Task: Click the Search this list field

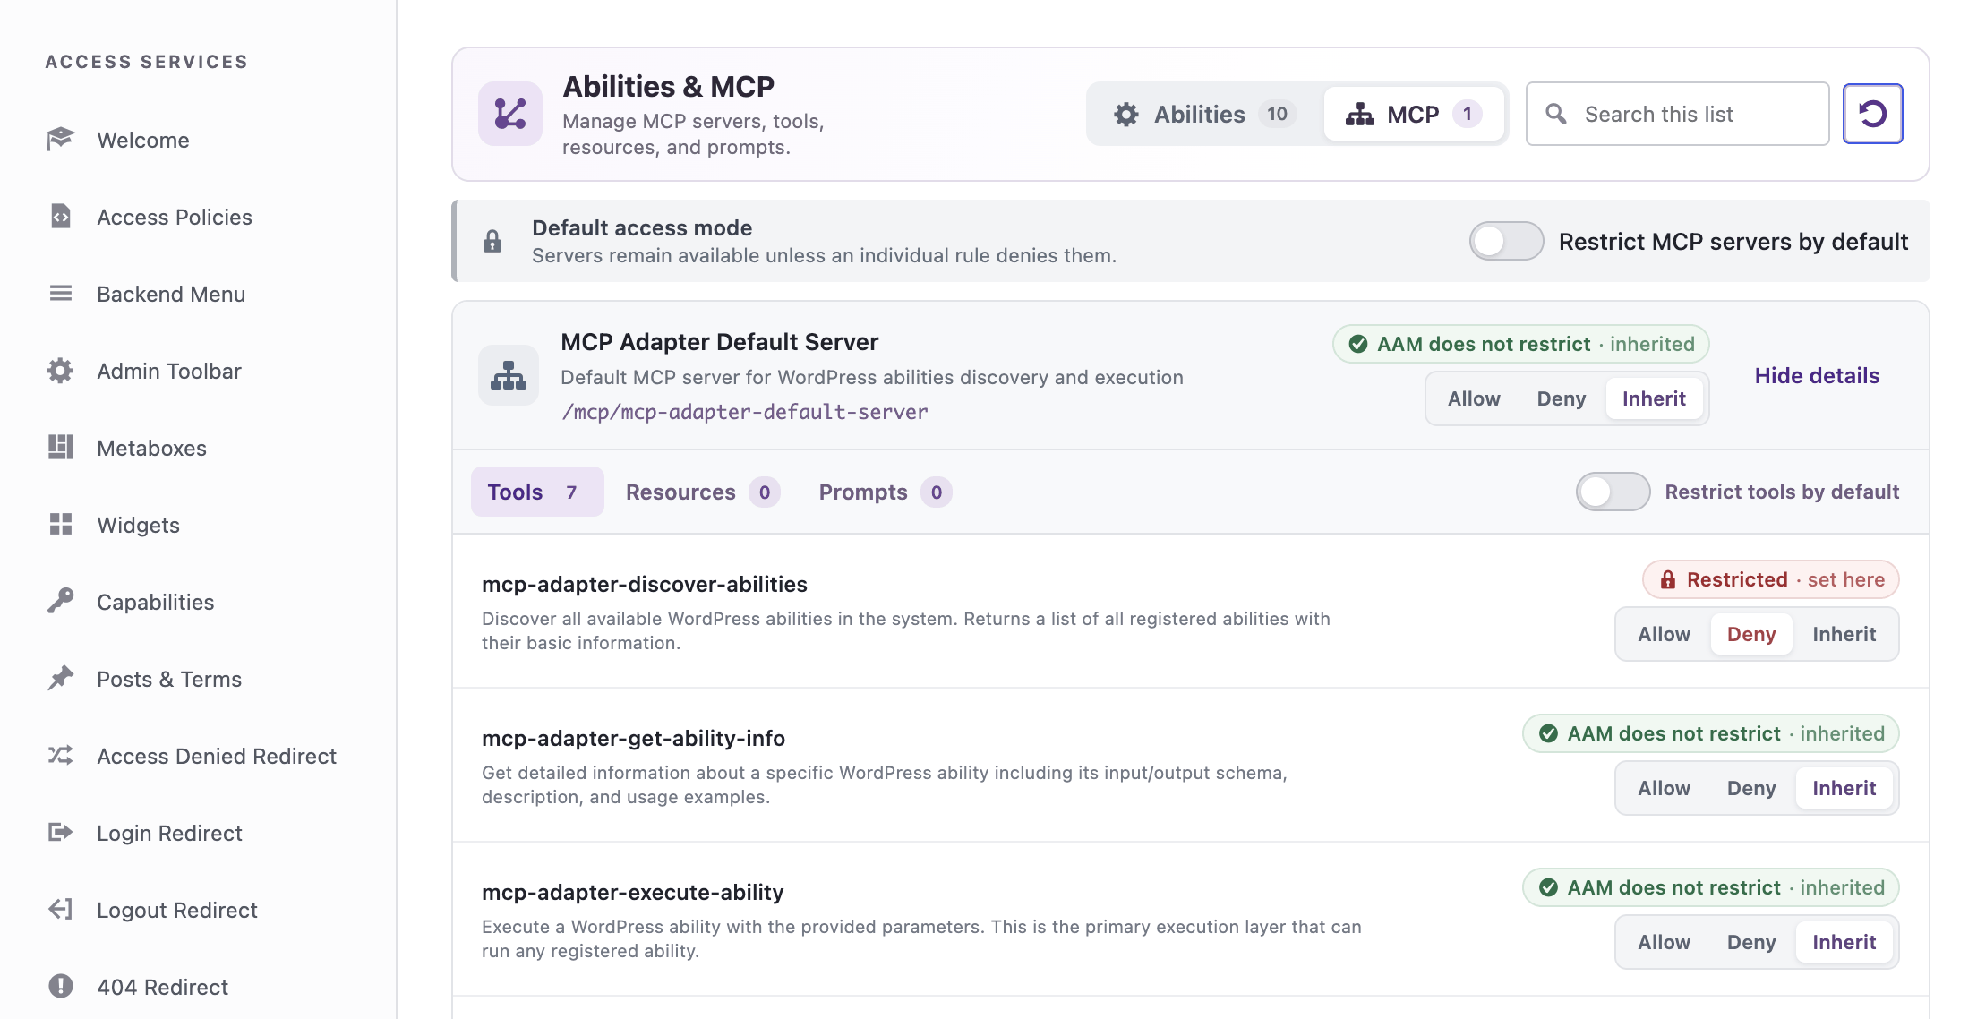Action: point(1677,114)
